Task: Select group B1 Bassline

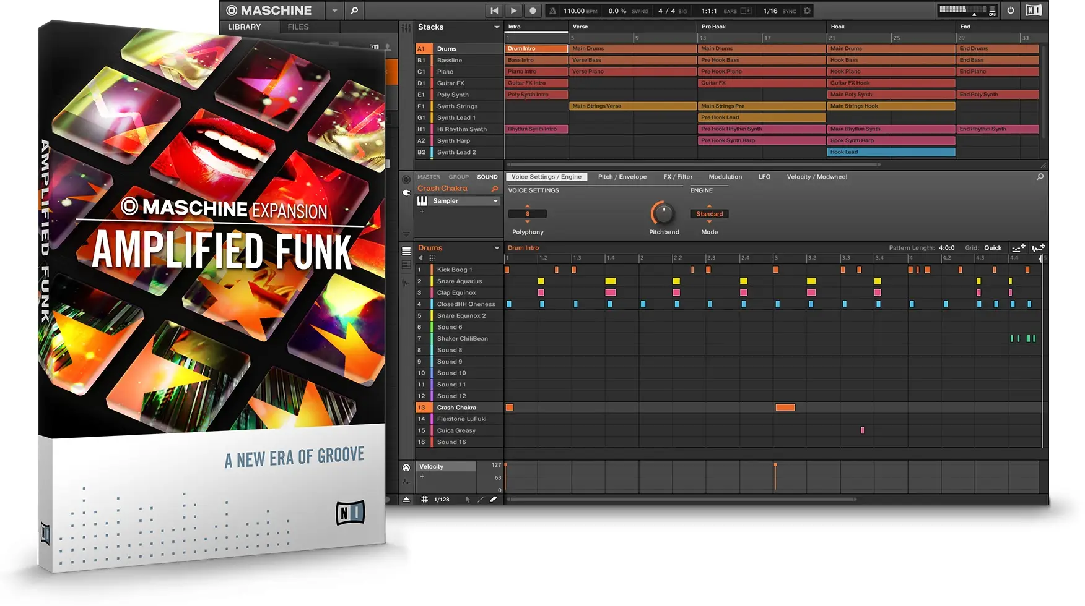Action: click(460, 60)
